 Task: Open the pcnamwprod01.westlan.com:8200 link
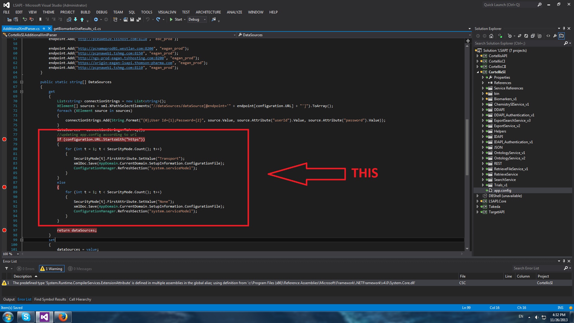pos(115,48)
